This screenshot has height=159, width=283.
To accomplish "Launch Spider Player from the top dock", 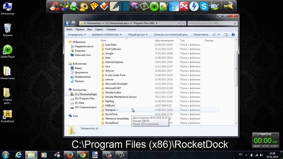I will point(154,7).
